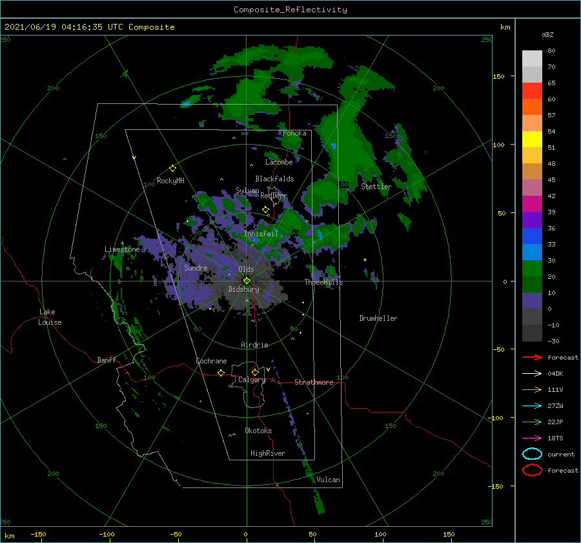
Task: Select the yellow diamond marker above Calgary
Action: point(255,372)
